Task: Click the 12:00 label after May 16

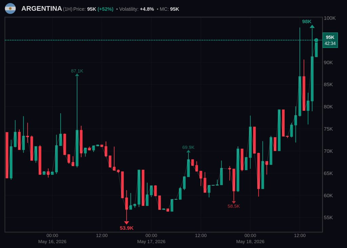Action: click(x=102, y=235)
